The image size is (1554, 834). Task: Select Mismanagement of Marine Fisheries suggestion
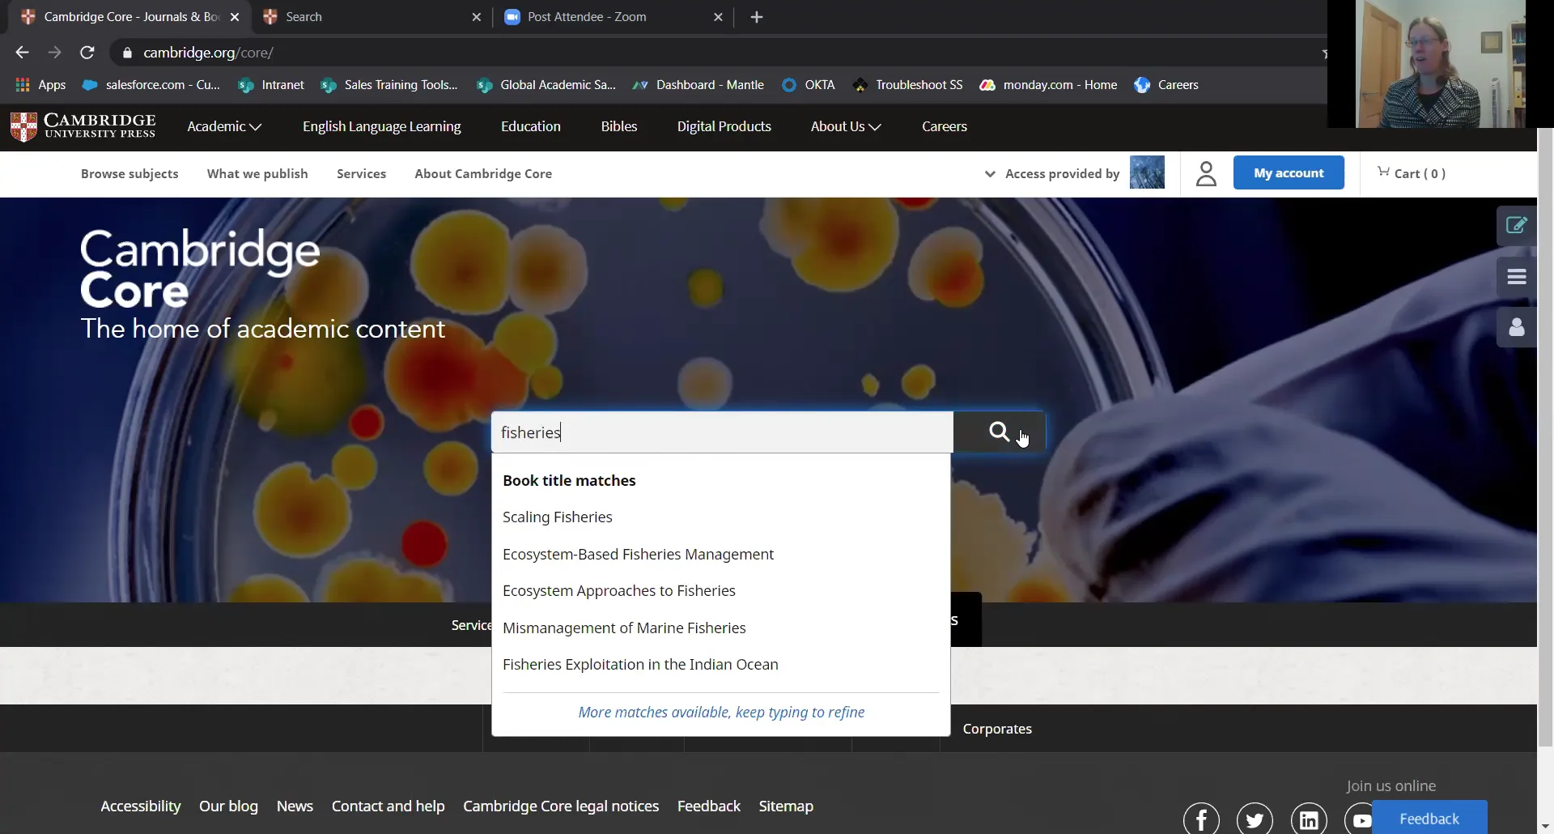[x=624, y=628]
